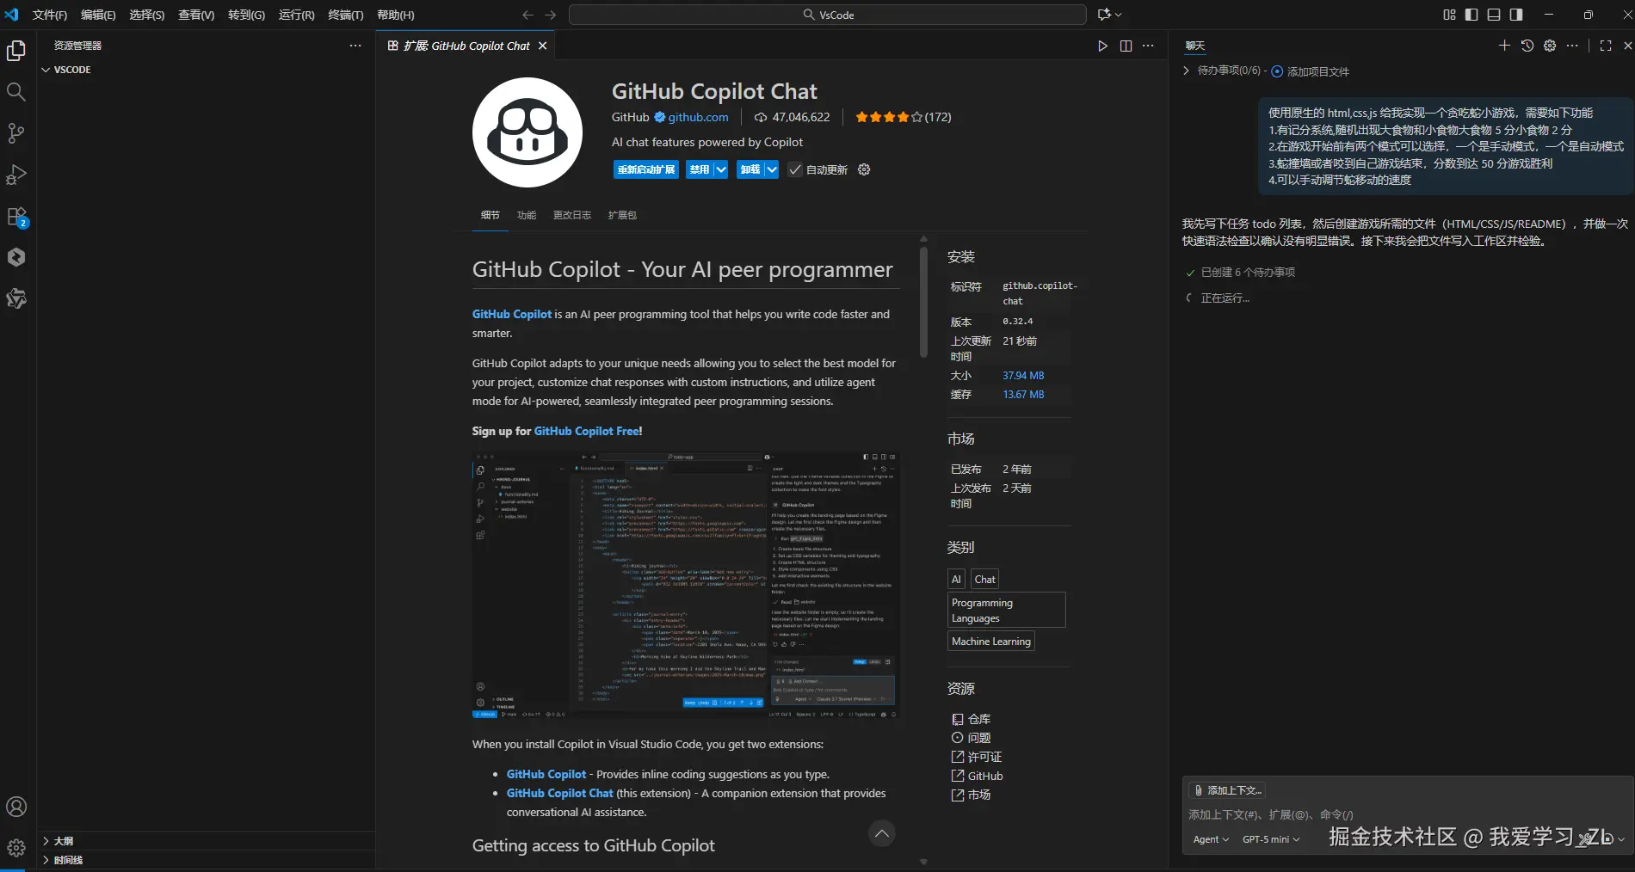
Task: Toggle primary side bar visibility
Action: (x=1471, y=15)
